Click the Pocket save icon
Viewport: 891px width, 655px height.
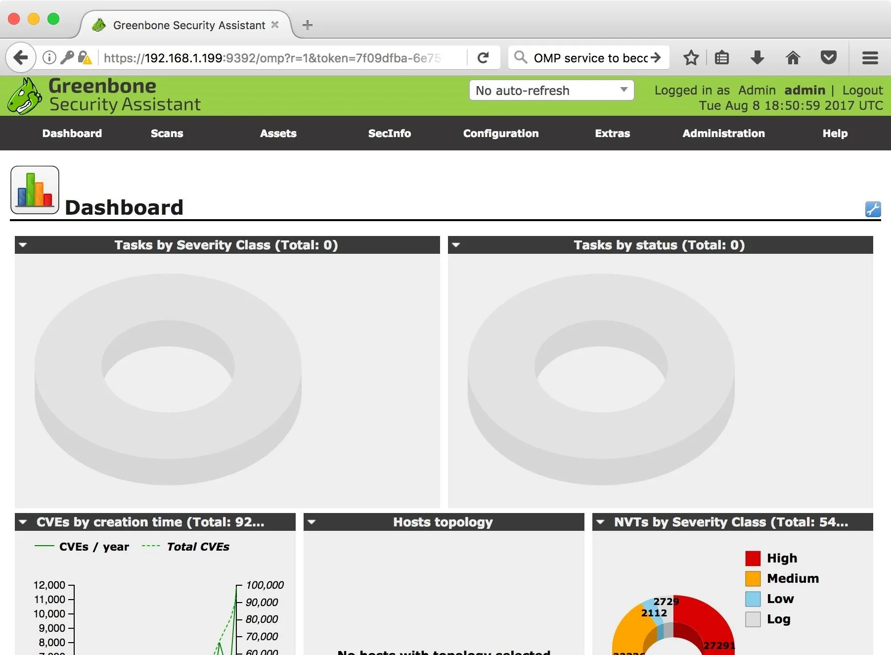[x=828, y=58]
